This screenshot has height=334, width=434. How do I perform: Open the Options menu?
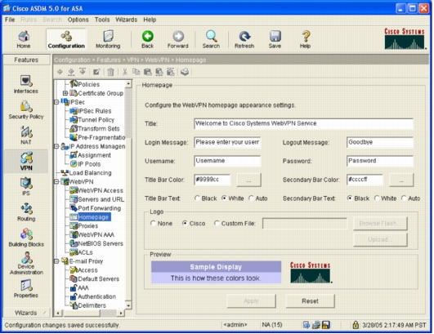point(78,20)
